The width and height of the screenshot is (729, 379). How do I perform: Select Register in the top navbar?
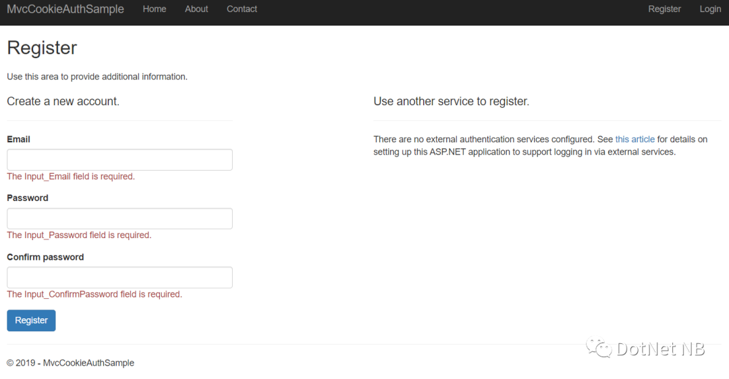coord(664,9)
